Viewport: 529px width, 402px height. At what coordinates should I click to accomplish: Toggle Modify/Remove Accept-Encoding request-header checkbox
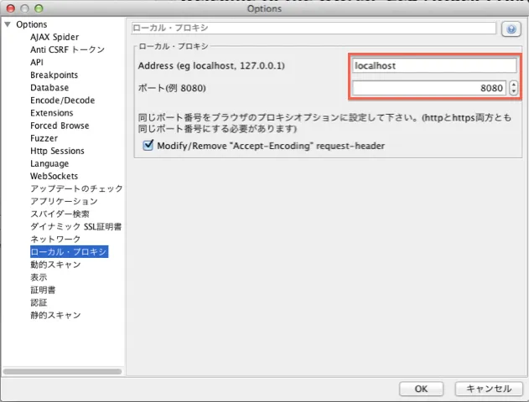point(148,146)
